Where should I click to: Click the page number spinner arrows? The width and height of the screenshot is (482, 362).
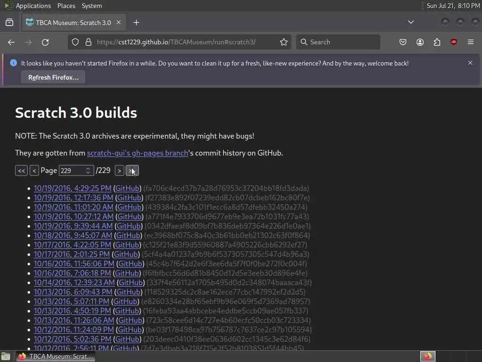(x=88, y=171)
